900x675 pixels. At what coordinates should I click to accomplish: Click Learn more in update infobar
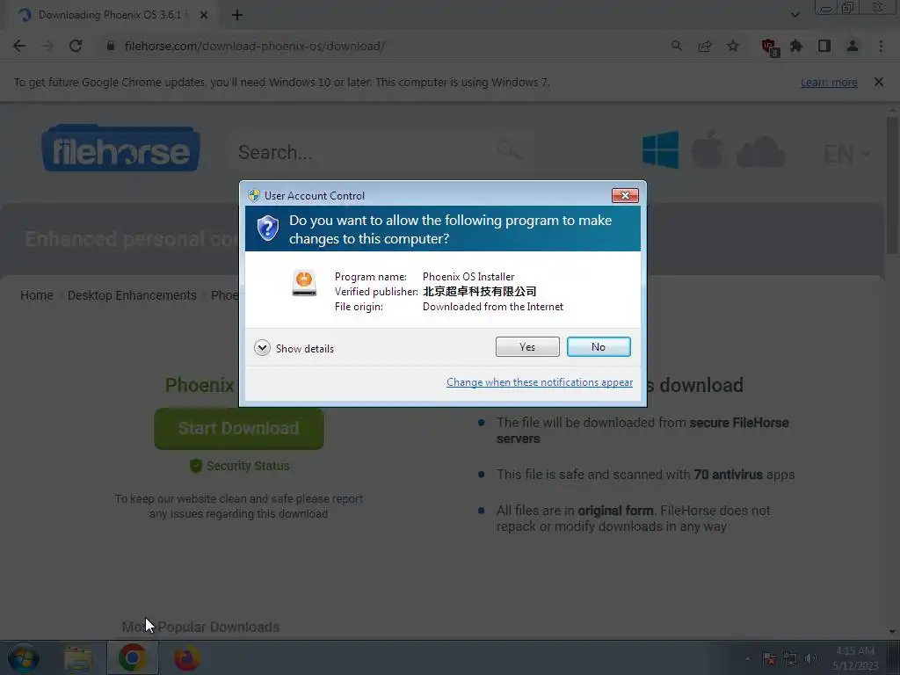[x=829, y=83]
